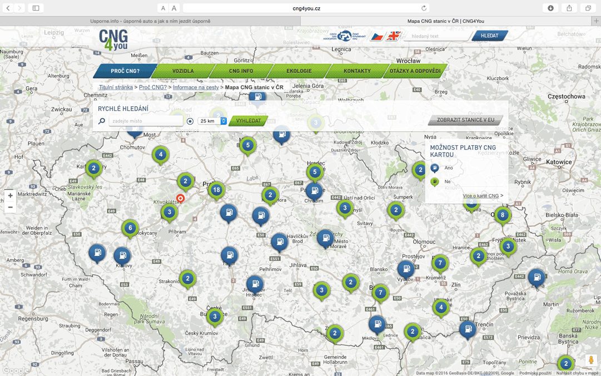Screen dimensions: 601x376
Task: Click Nahlásit chybu v mapě link
Action: [577, 373]
